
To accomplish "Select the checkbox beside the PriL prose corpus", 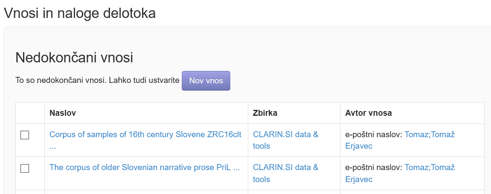I will pyautogui.click(x=25, y=168).
